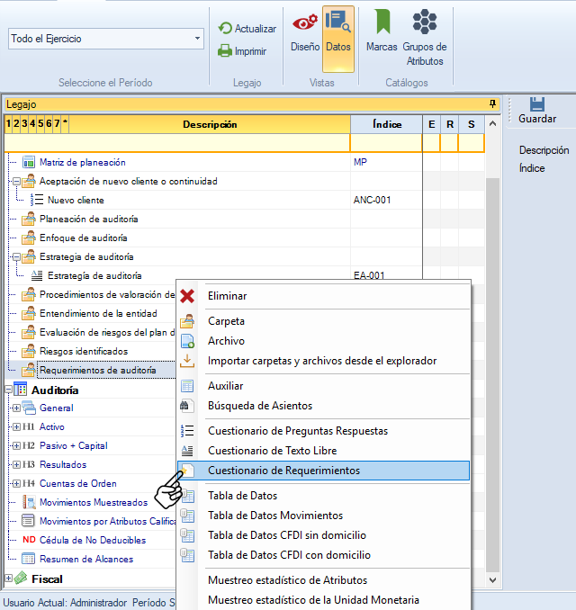This screenshot has width=576, height=610.
Task: Select Matriz de planeación tree item
Action: click(x=82, y=163)
